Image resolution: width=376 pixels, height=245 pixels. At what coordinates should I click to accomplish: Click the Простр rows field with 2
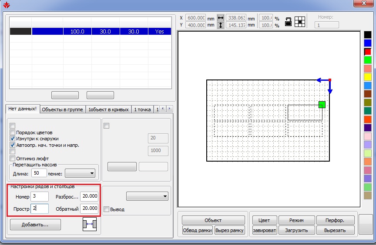40,209
